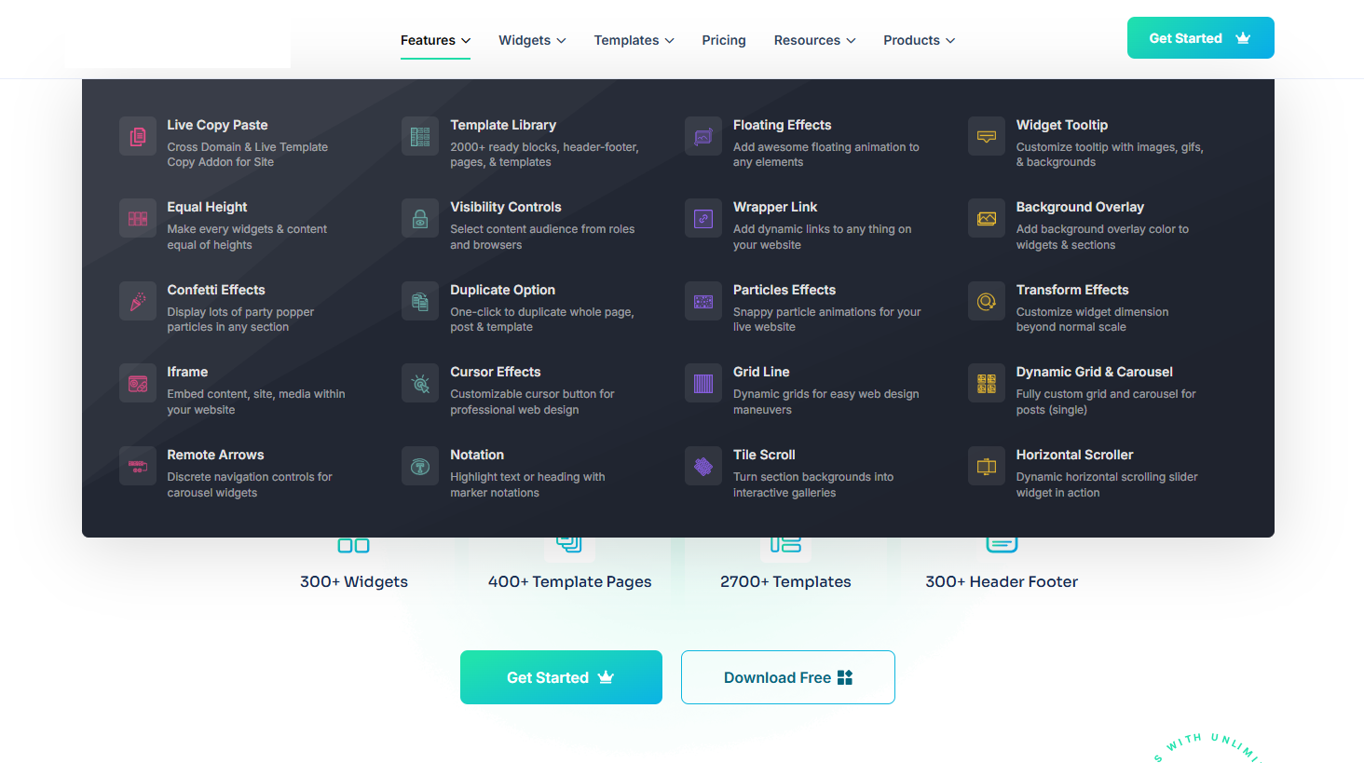
Task: Click the Widget Tooltip icon
Action: [x=987, y=136]
